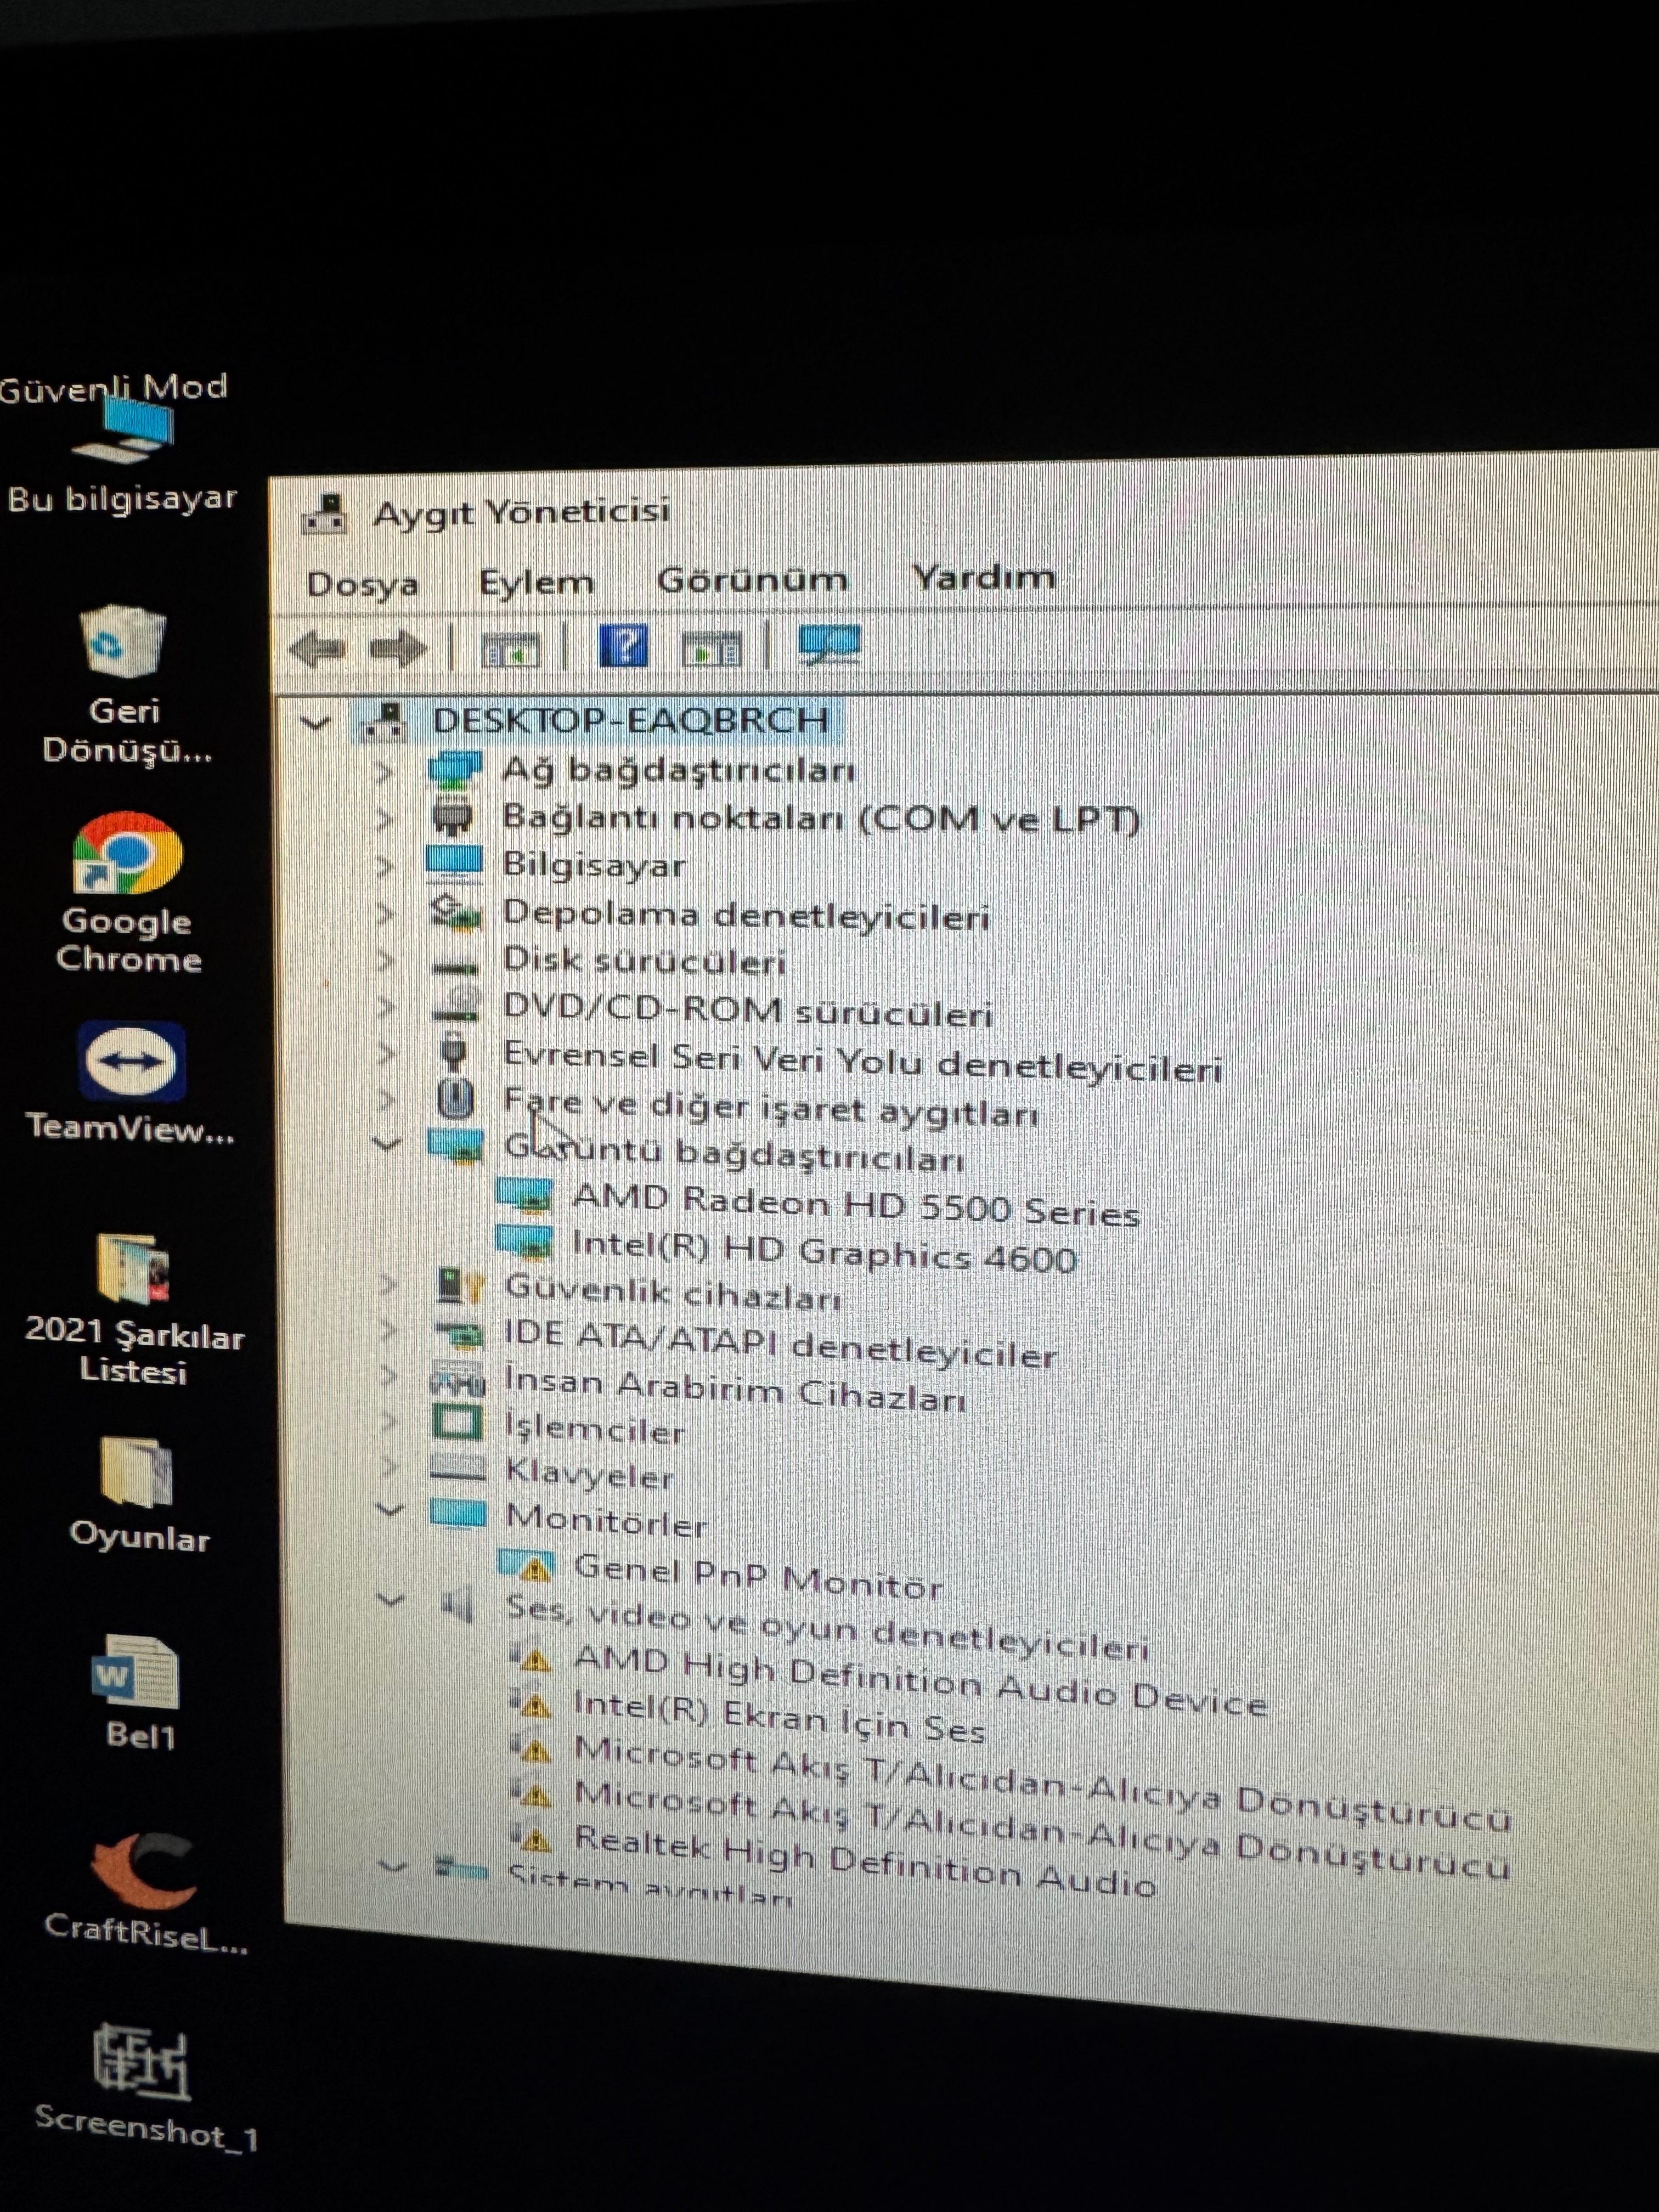Select Genel PnP Monitör entry
Screen dimensions: 1659x2212
point(758,1577)
